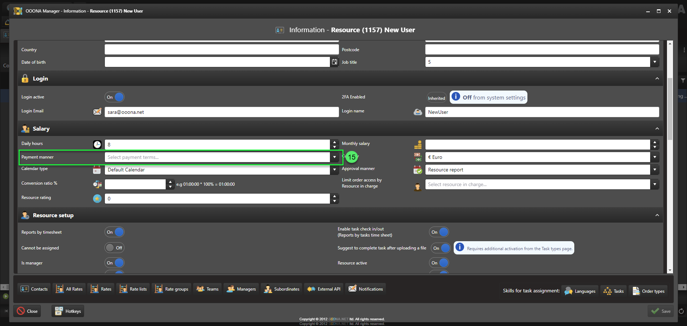Click the Login name input field
This screenshot has width=687, height=326.
tap(542, 112)
